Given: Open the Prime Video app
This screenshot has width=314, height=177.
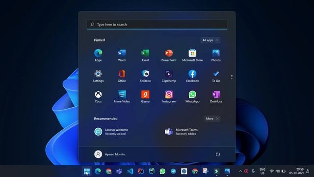Looking at the screenshot, I should coord(122,97).
